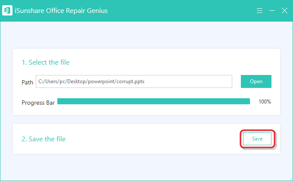Click the teal progress bar

153,101
